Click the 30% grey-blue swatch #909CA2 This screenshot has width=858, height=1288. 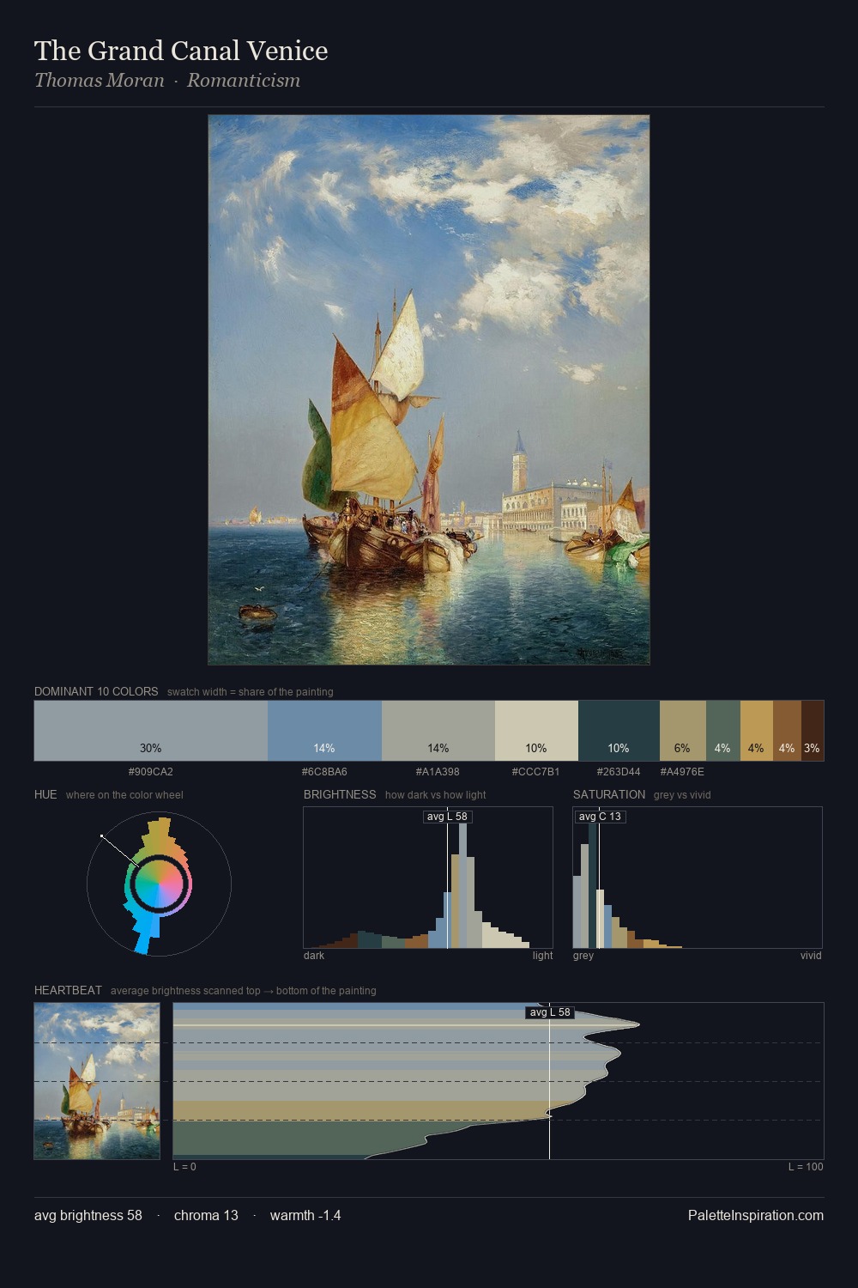[151, 731]
